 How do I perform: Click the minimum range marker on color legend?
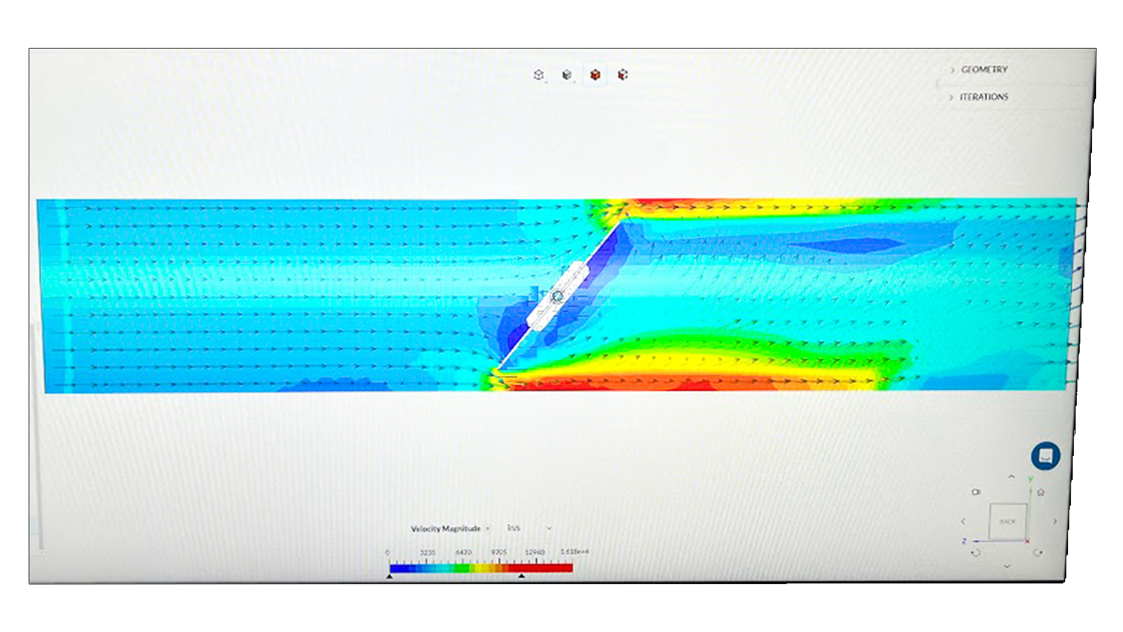coord(390,577)
